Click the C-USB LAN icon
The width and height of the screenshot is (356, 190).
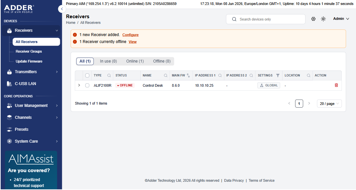(9, 84)
